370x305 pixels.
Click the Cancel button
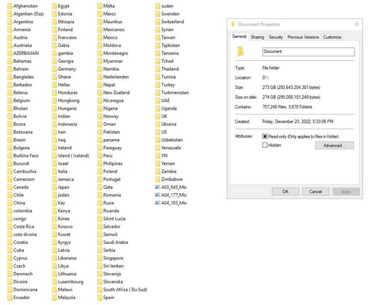pos(316,192)
